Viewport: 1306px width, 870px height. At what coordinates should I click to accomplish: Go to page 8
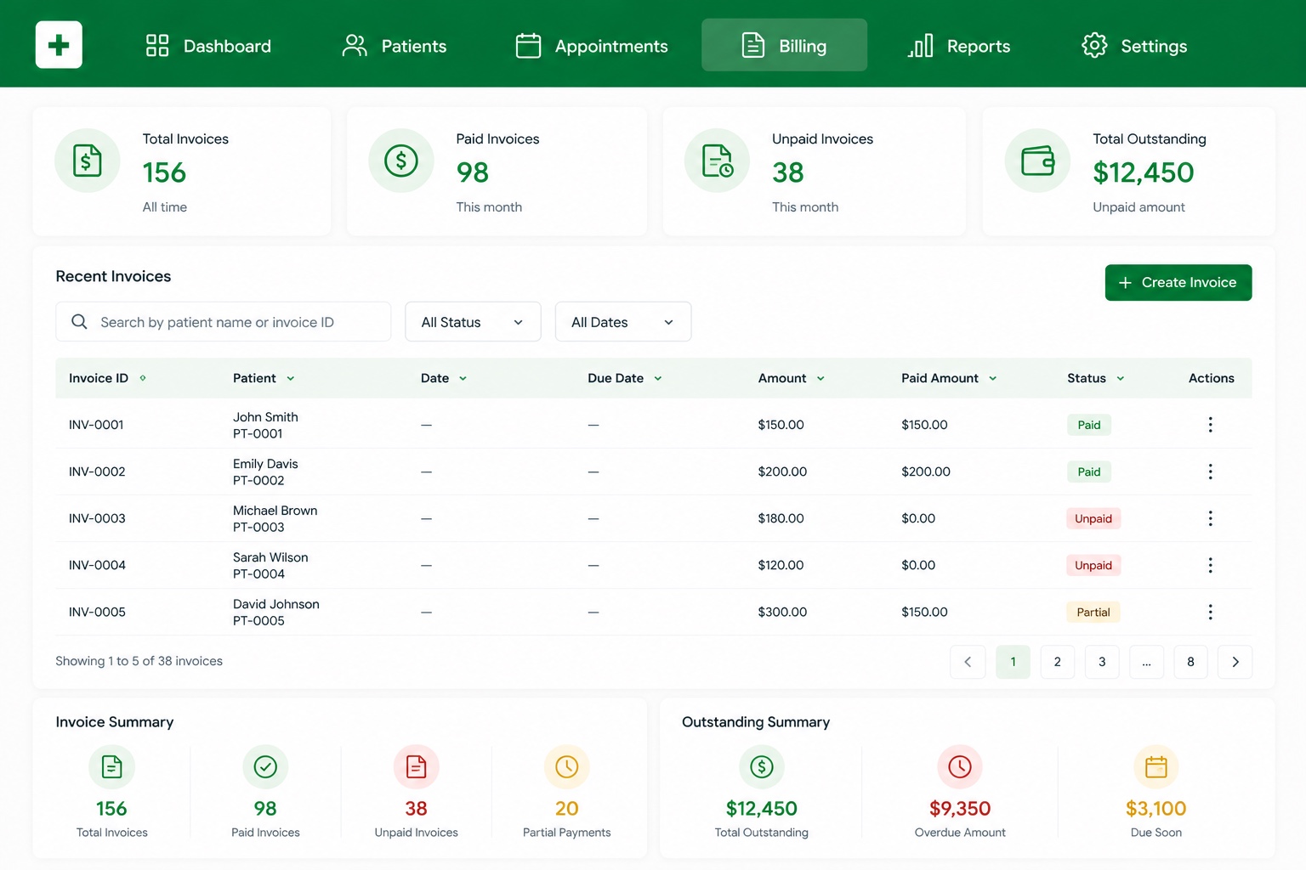[x=1190, y=662]
